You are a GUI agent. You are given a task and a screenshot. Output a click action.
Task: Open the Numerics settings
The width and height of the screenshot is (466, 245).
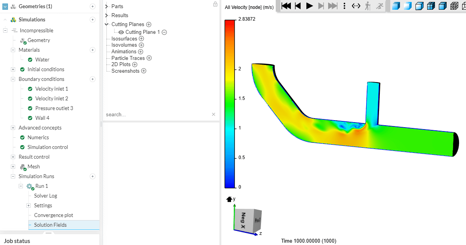(38, 137)
